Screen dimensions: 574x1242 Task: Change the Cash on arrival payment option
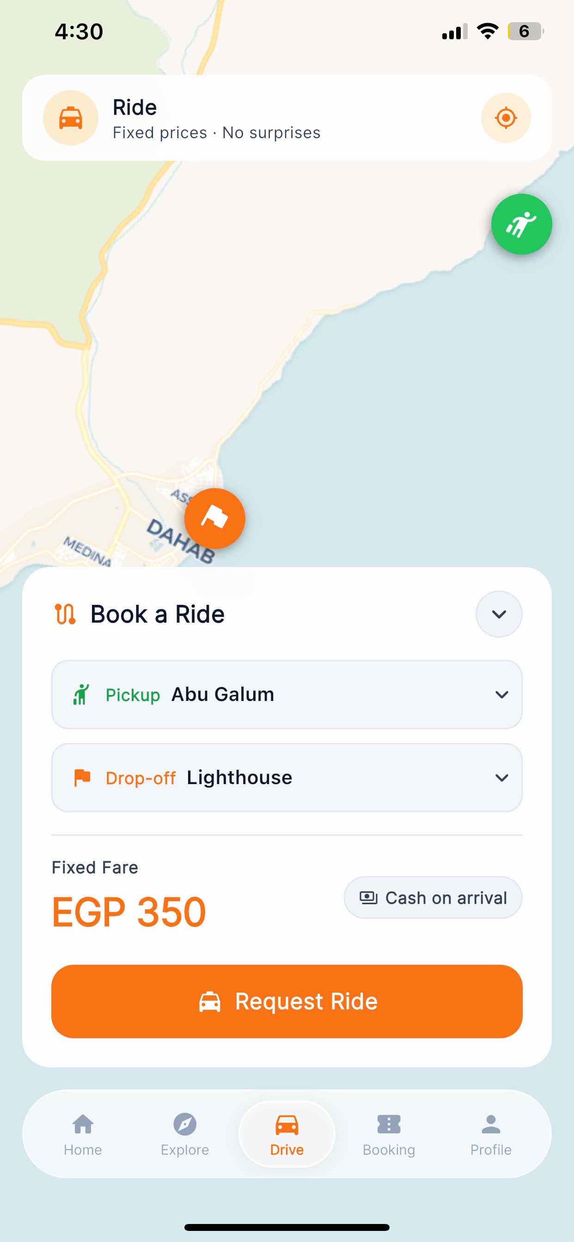pos(433,897)
